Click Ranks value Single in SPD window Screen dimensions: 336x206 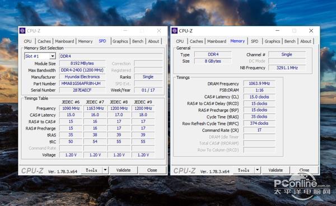[148, 76]
